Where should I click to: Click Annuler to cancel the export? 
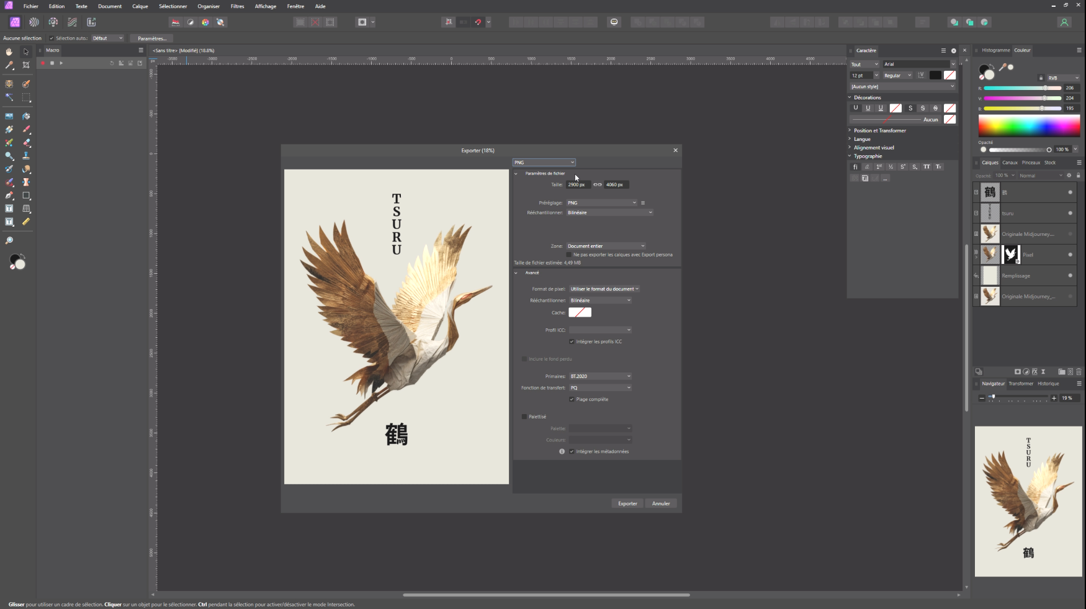click(661, 503)
